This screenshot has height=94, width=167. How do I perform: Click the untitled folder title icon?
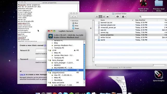click(x=113, y=14)
